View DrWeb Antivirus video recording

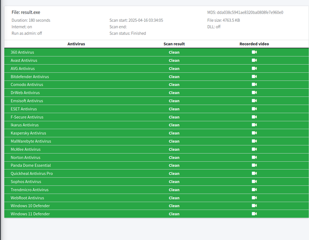click(x=254, y=92)
